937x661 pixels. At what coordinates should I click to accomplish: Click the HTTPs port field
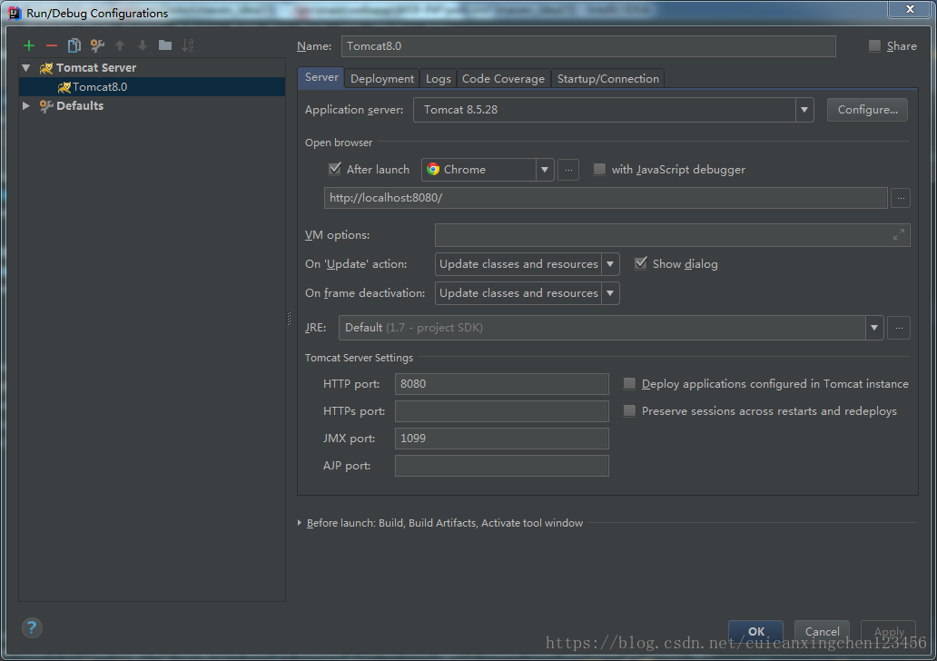pos(501,411)
